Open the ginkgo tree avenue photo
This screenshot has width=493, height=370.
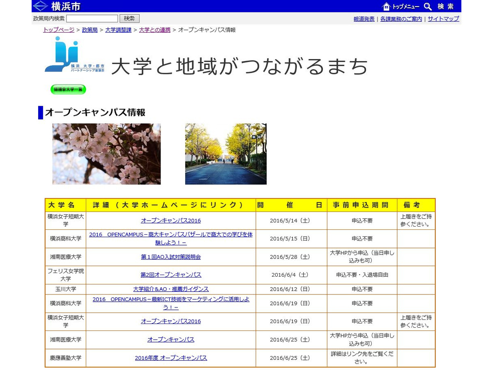tap(226, 154)
